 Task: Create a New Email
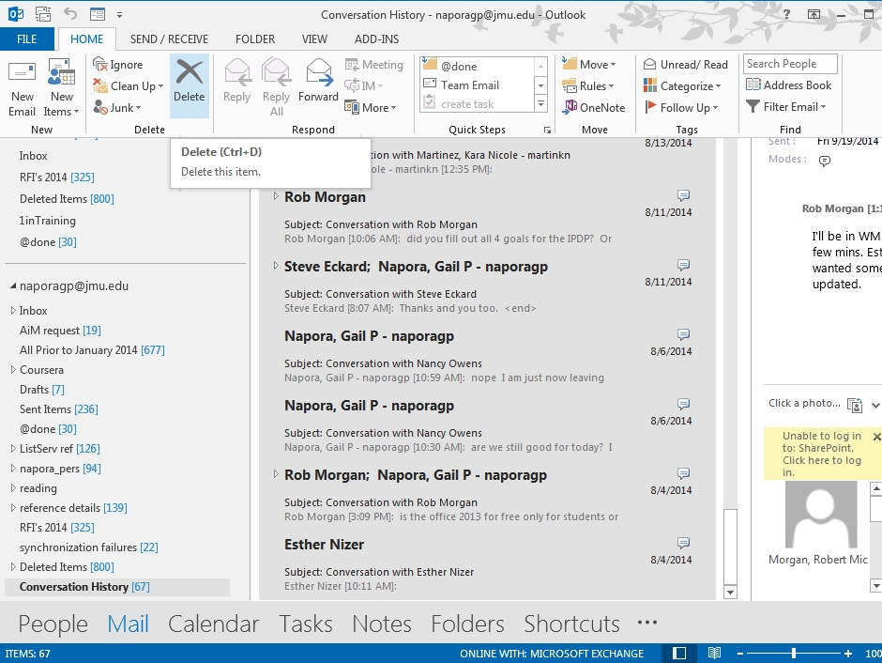(22, 87)
